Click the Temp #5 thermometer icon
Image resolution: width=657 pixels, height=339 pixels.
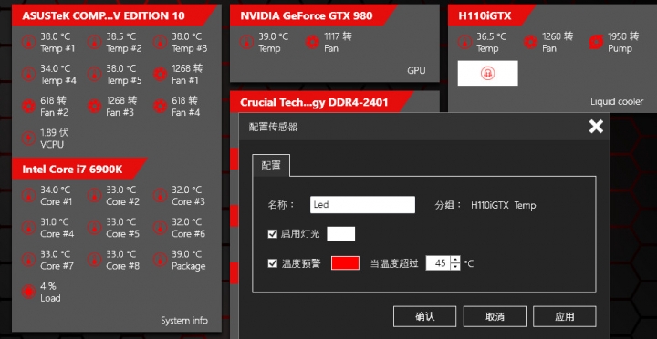[x=94, y=74]
